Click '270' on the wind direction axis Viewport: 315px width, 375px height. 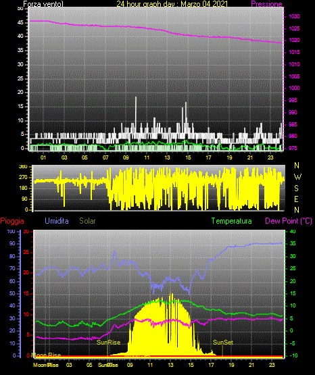[x=23, y=178]
